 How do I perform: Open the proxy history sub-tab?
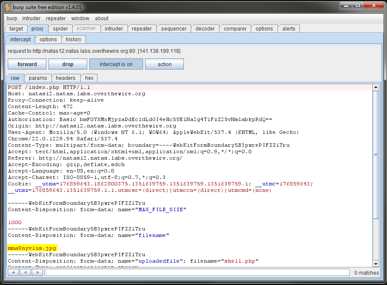(73, 39)
